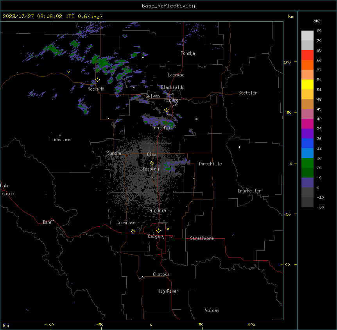Click the yellow V marker northwest of RockyMH
Viewport: 337px width, 330px height.
pos(68,72)
